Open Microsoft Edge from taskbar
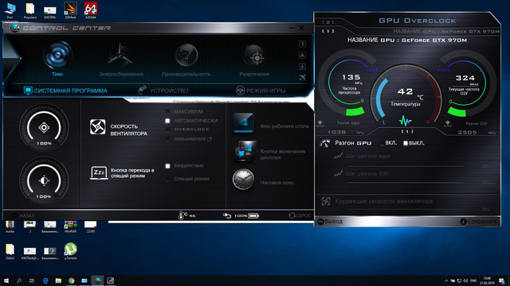The width and height of the screenshot is (510, 286). 45,280
